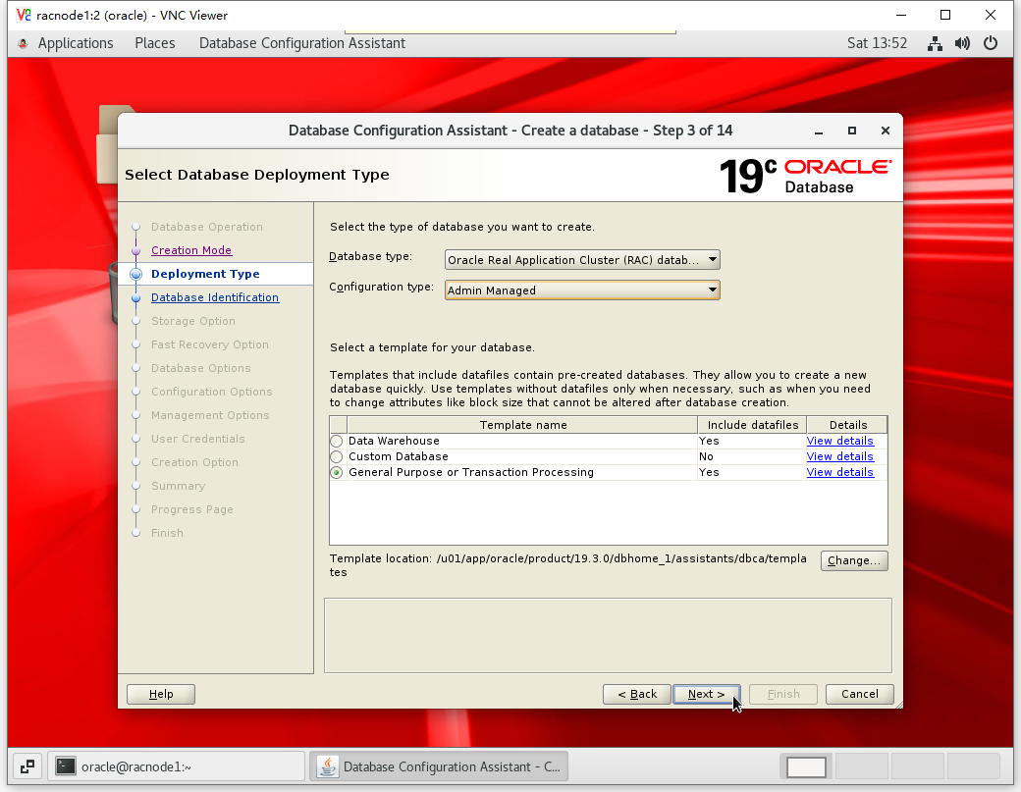This screenshot has width=1021, height=792.
Task: Open the Database type dropdown
Action: click(x=582, y=260)
